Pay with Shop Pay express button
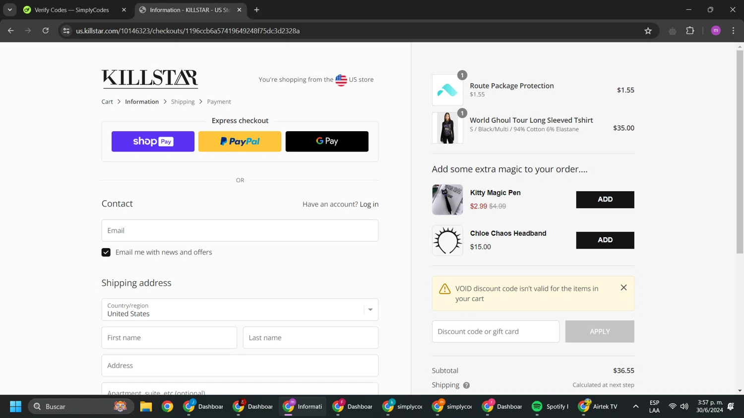This screenshot has width=744, height=418. click(x=153, y=142)
